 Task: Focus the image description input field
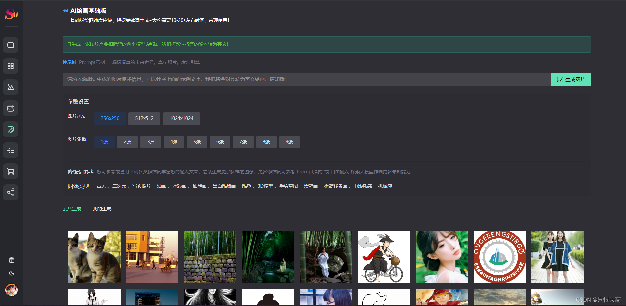[x=307, y=80]
